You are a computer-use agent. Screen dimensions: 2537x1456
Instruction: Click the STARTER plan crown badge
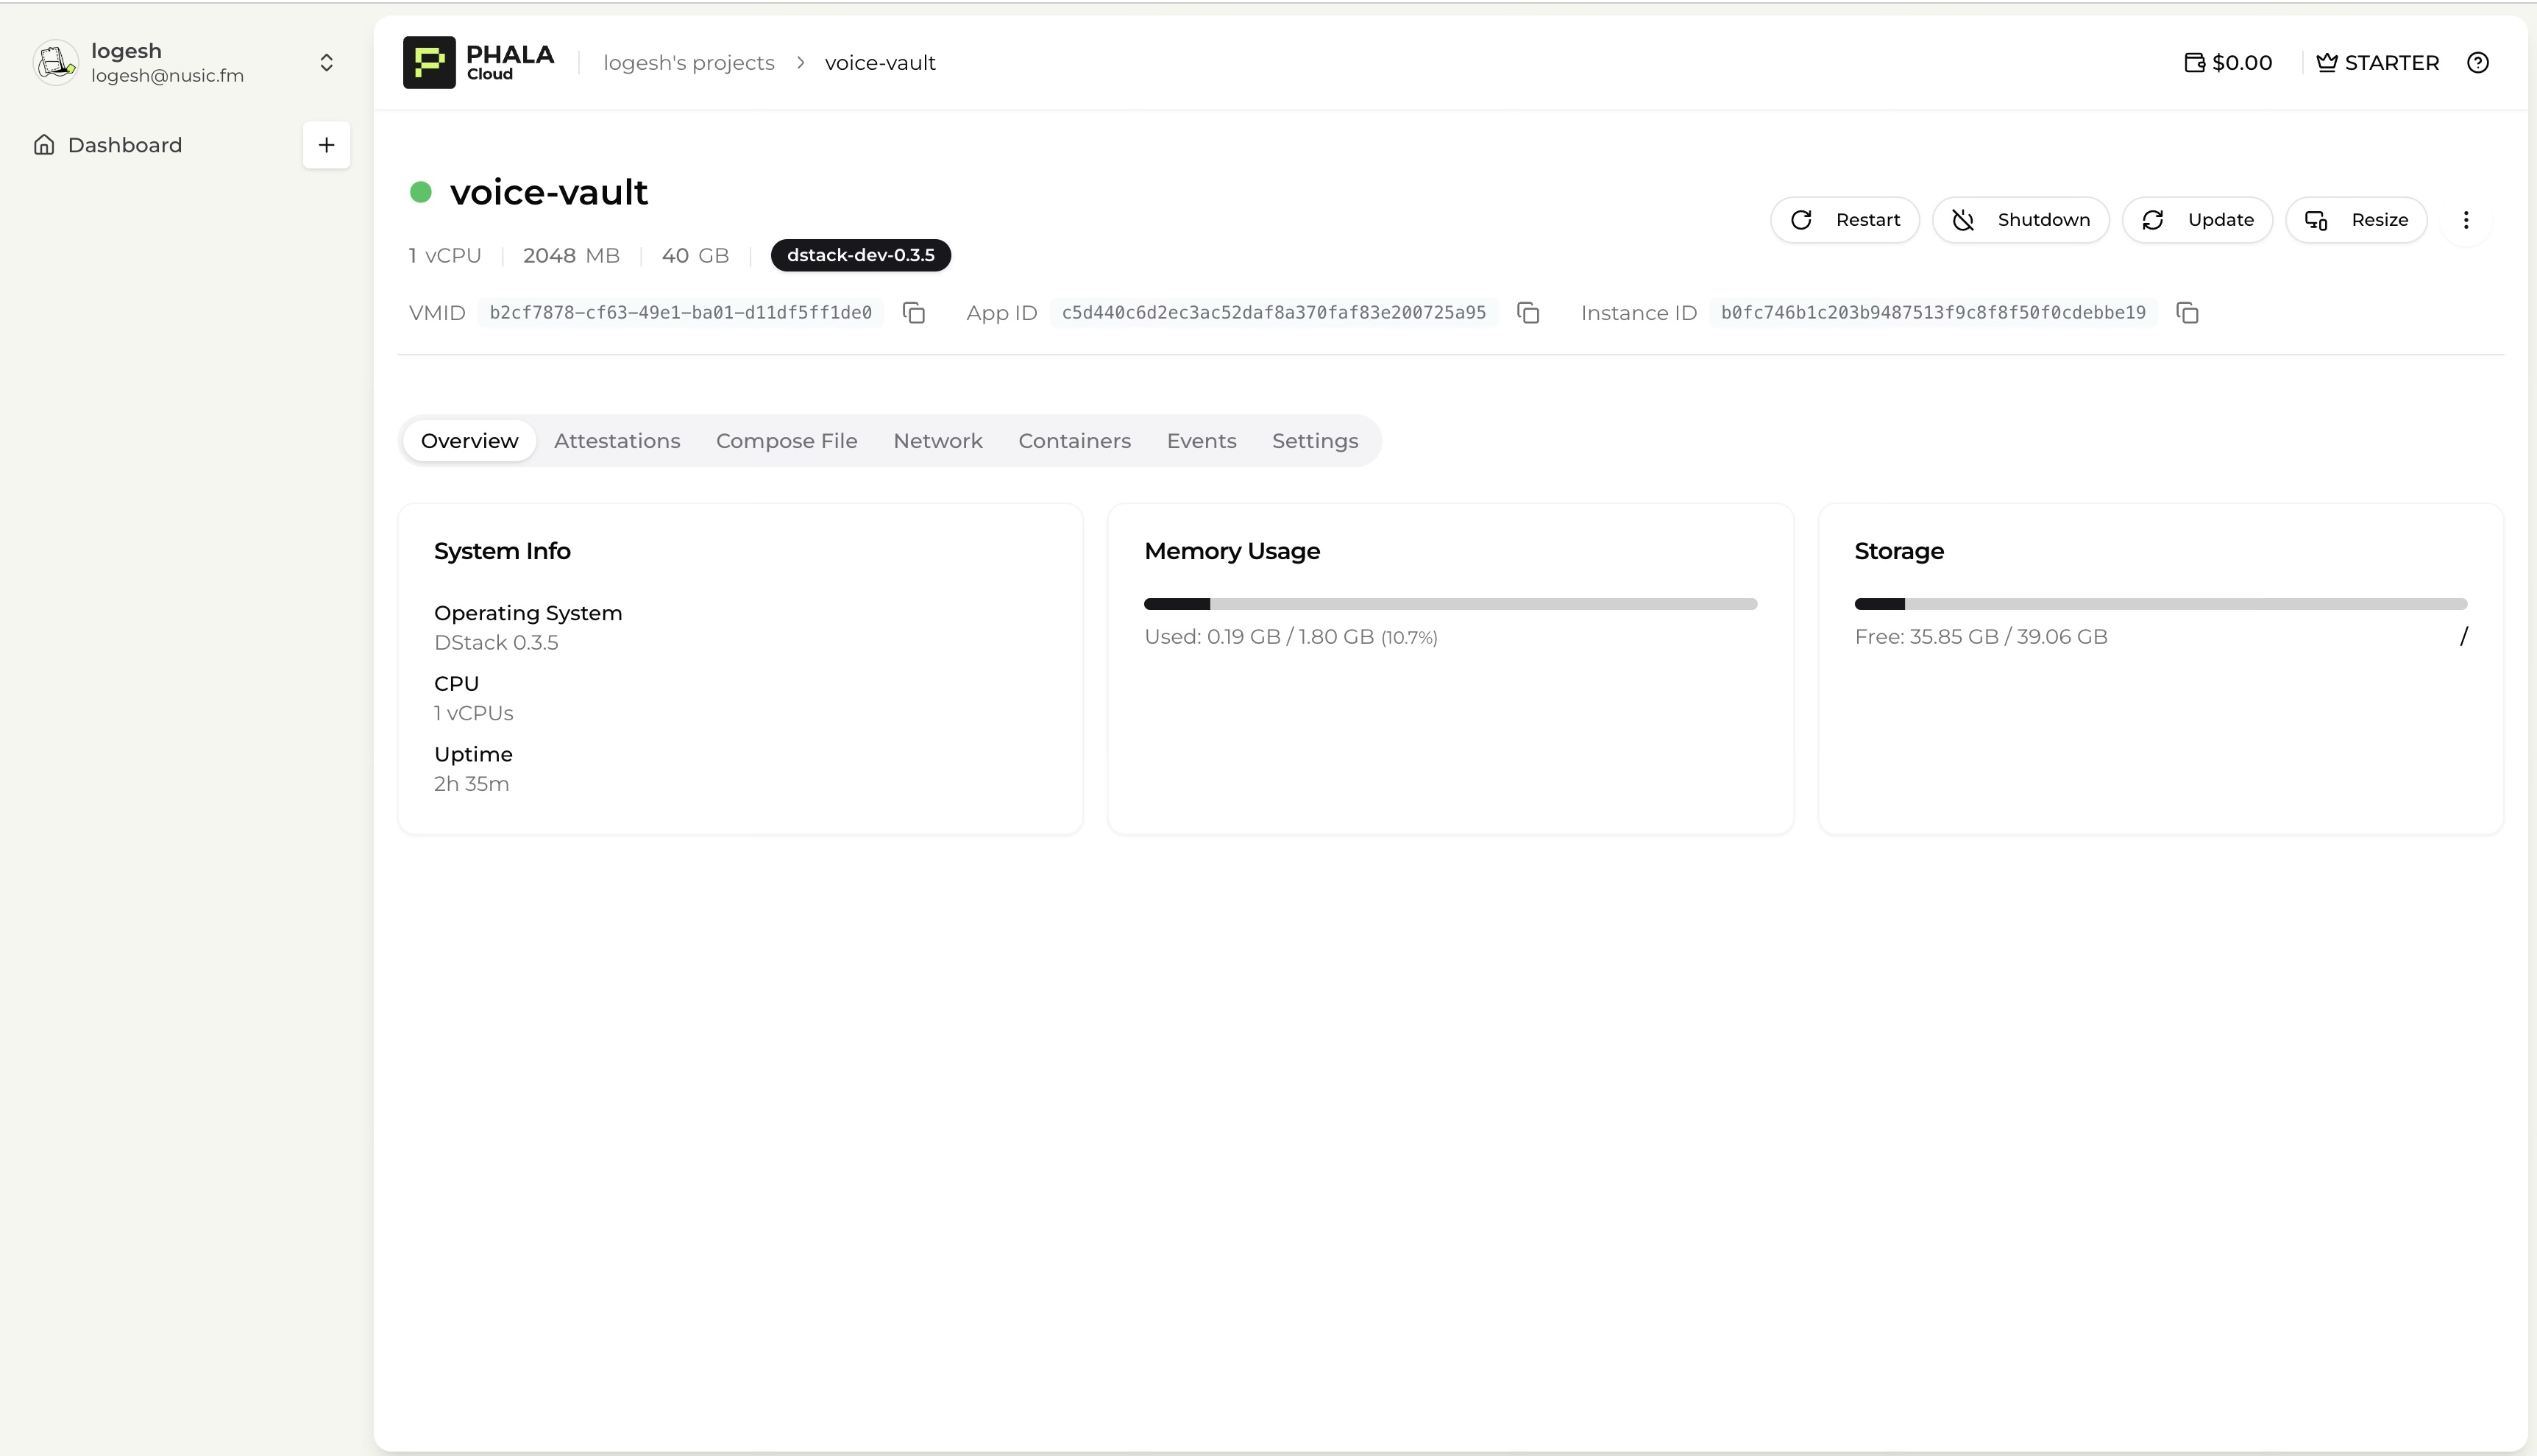pos(2377,63)
